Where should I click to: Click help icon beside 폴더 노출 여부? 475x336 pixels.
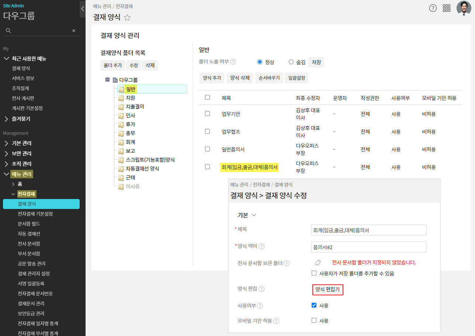(233, 62)
